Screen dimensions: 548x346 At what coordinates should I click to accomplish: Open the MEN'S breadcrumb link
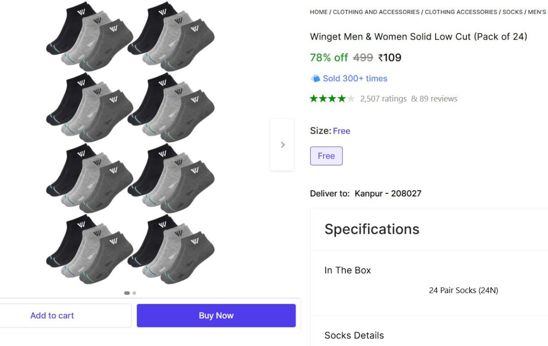(537, 12)
